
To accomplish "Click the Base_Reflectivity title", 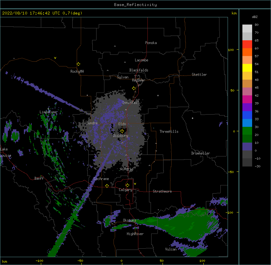I will tap(135, 5).
